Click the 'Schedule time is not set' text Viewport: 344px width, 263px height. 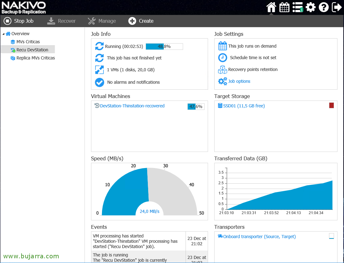(x=253, y=58)
